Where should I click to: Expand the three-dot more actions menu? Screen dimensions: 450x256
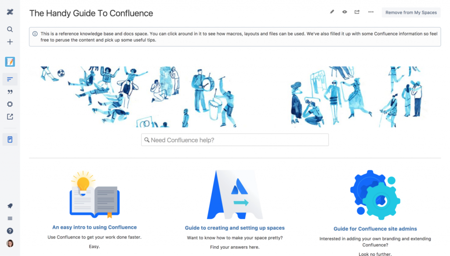click(371, 12)
